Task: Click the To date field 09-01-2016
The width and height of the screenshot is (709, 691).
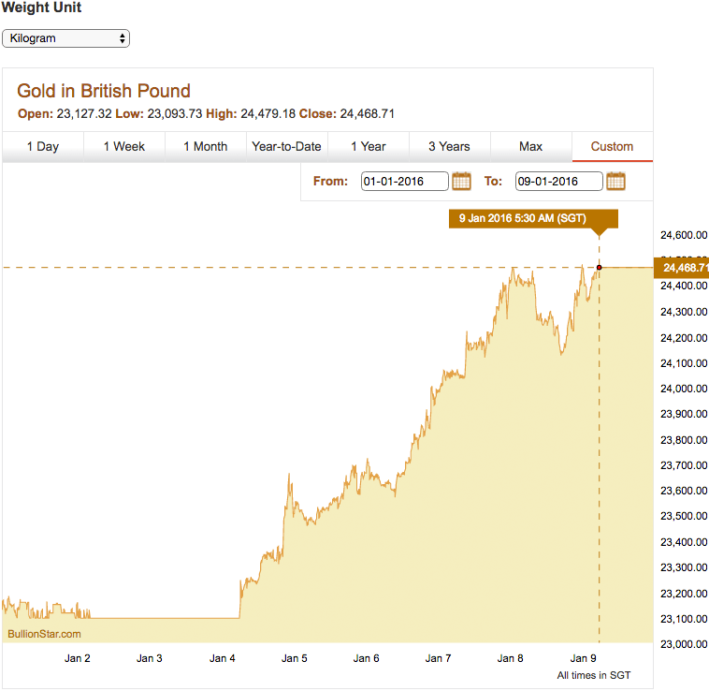Action: click(558, 182)
